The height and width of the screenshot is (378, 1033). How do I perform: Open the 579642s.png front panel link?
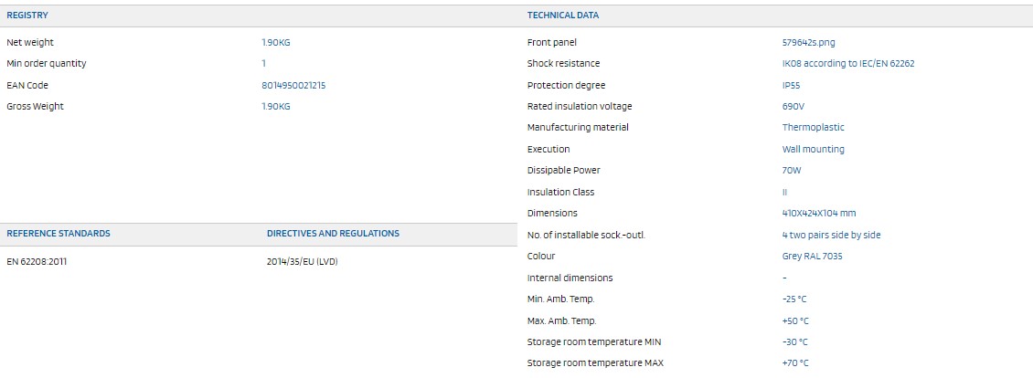808,42
